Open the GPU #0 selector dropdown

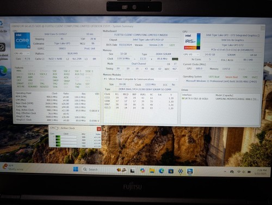tap(191, 55)
